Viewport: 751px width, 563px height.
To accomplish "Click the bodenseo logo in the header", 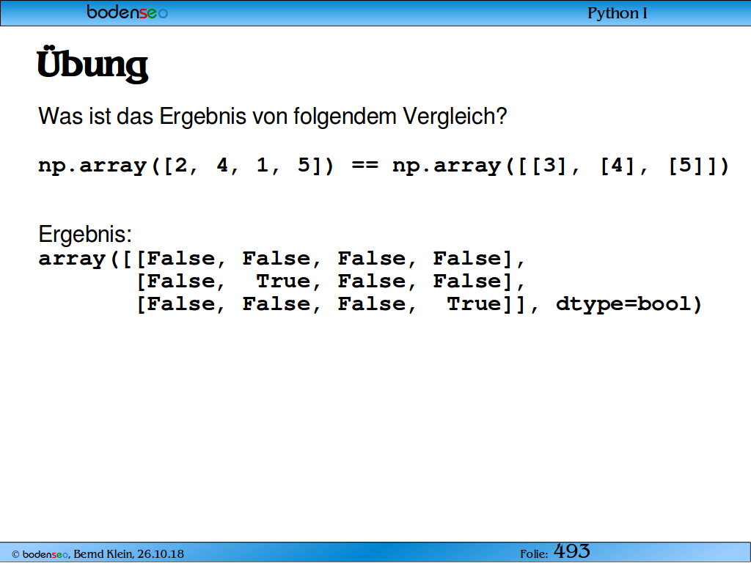I will [x=127, y=12].
